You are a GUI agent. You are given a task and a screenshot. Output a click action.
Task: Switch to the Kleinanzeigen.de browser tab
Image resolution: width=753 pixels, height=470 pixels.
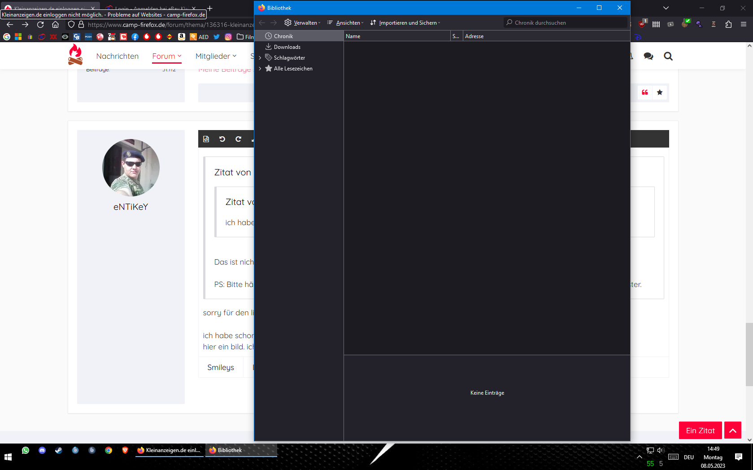(51, 8)
